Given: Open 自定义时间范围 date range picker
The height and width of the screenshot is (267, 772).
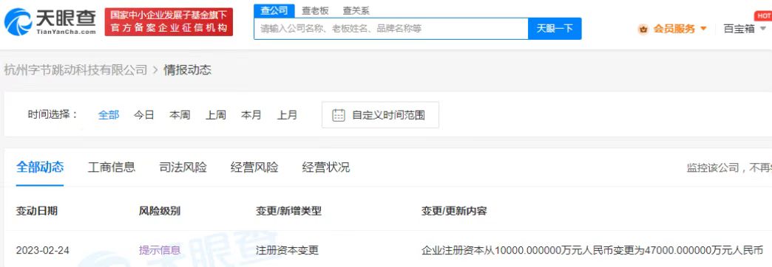Looking at the screenshot, I should click(x=380, y=115).
